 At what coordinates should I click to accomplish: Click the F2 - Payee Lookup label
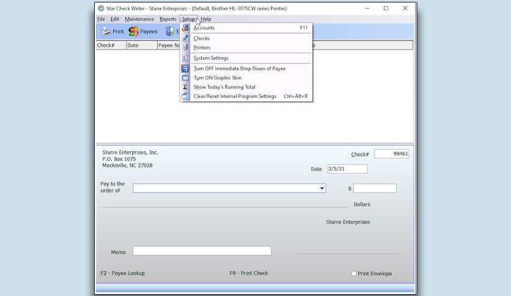coord(122,273)
